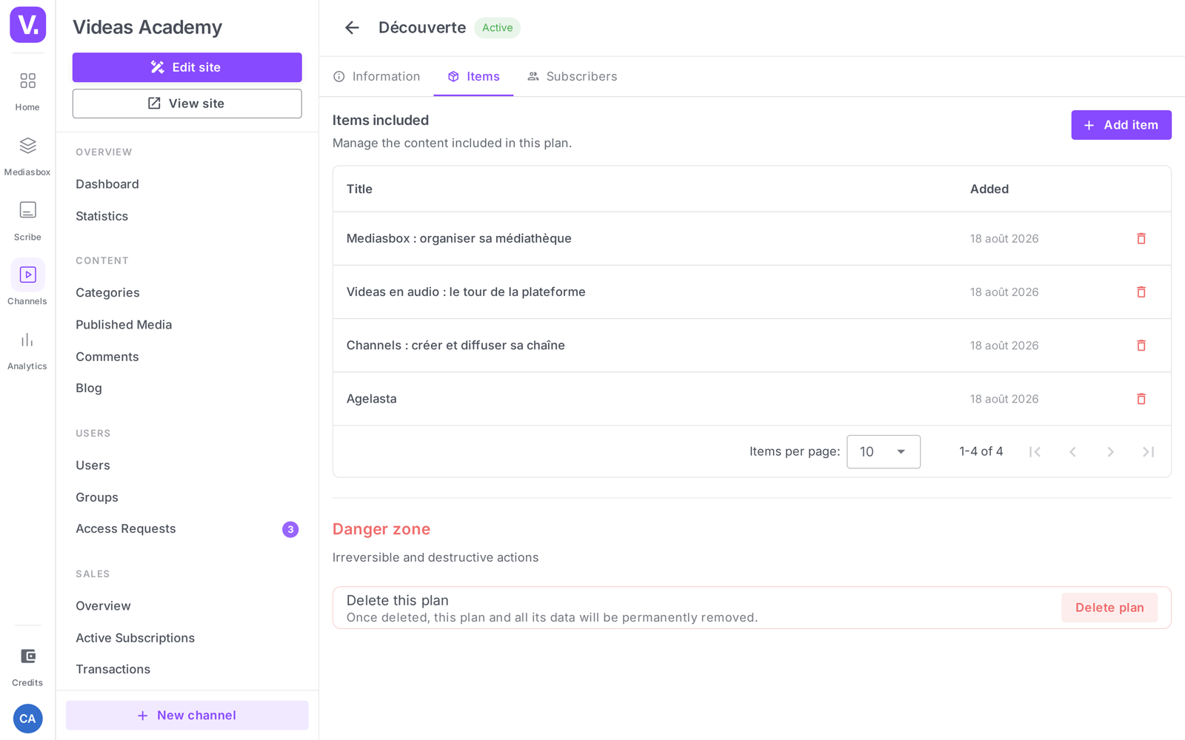The height and width of the screenshot is (740, 1185).
Task: Switch to the Subscribers tab
Action: (572, 76)
